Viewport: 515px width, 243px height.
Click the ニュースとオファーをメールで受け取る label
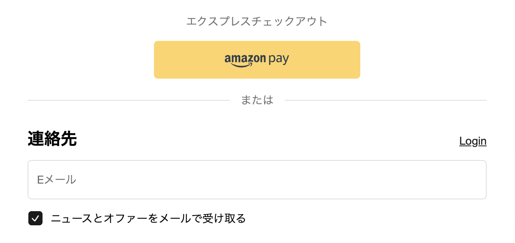click(148, 218)
